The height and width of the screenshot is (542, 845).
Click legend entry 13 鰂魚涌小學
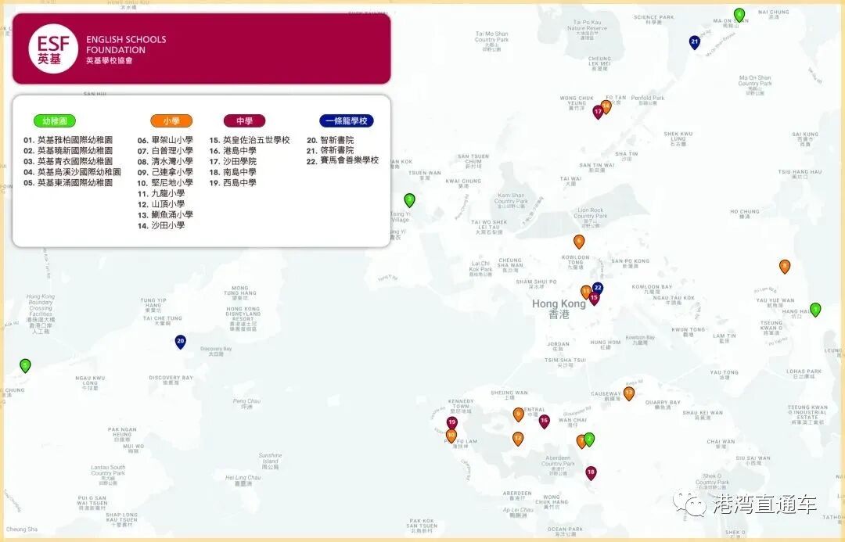165,214
